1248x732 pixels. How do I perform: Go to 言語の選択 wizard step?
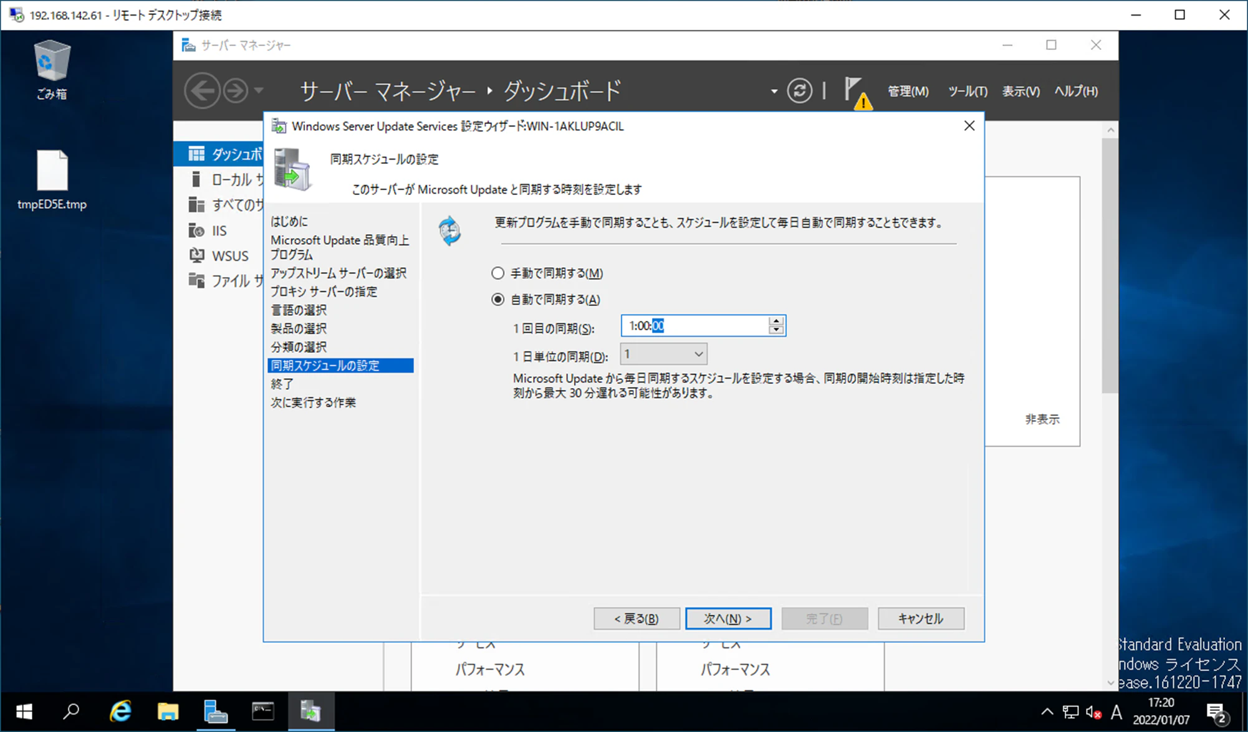(299, 310)
